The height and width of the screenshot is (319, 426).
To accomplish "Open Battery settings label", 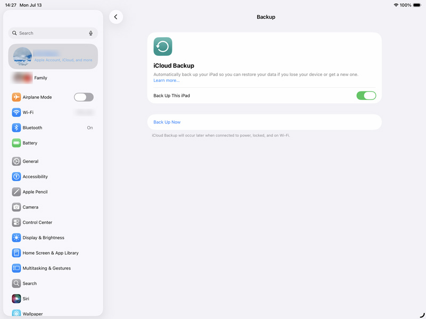I will click(30, 143).
